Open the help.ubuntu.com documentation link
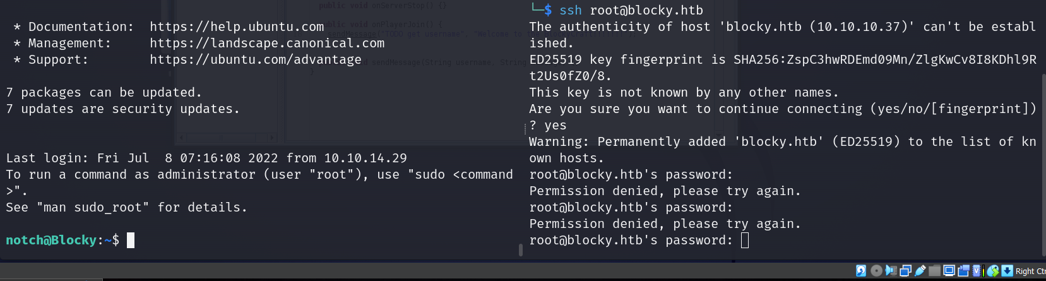Viewport: 1046px width, 281px height. point(237,27)
